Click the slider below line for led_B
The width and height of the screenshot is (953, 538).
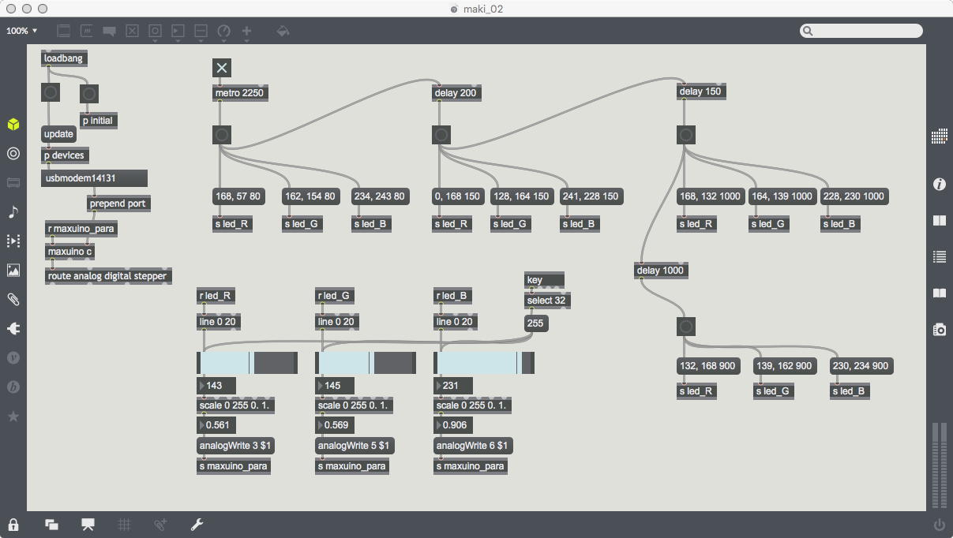(x=484, y=363)
